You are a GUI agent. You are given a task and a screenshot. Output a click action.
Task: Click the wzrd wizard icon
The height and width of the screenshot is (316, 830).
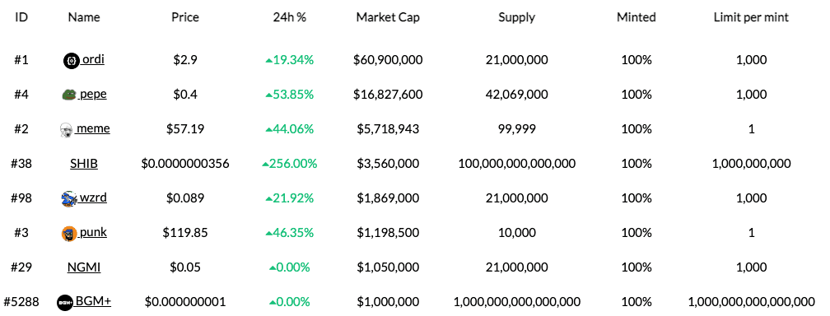[x=69, y=198]
